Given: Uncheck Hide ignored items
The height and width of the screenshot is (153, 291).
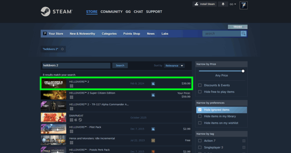Looking at the screenshot, I should (x=200, y=110).
